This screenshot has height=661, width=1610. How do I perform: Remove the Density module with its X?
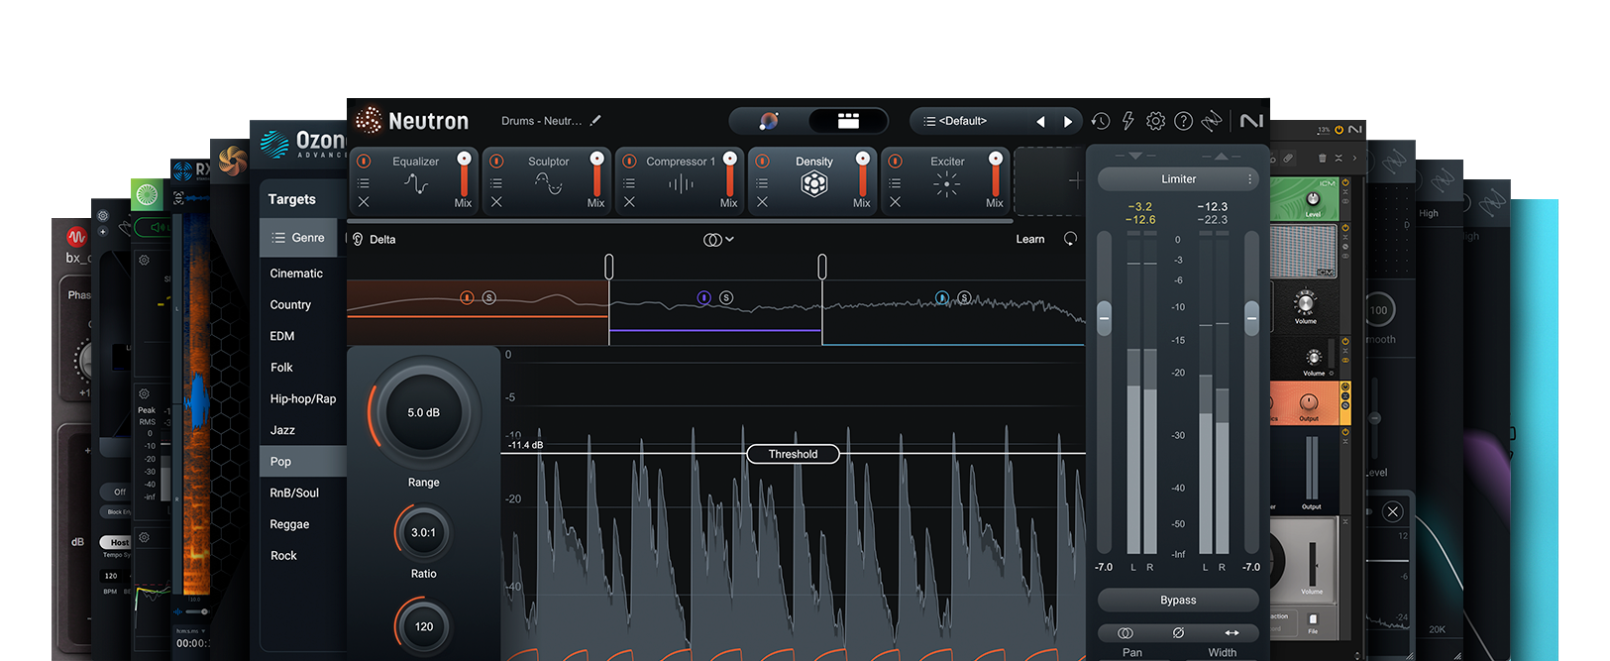[x=762, y=202]
